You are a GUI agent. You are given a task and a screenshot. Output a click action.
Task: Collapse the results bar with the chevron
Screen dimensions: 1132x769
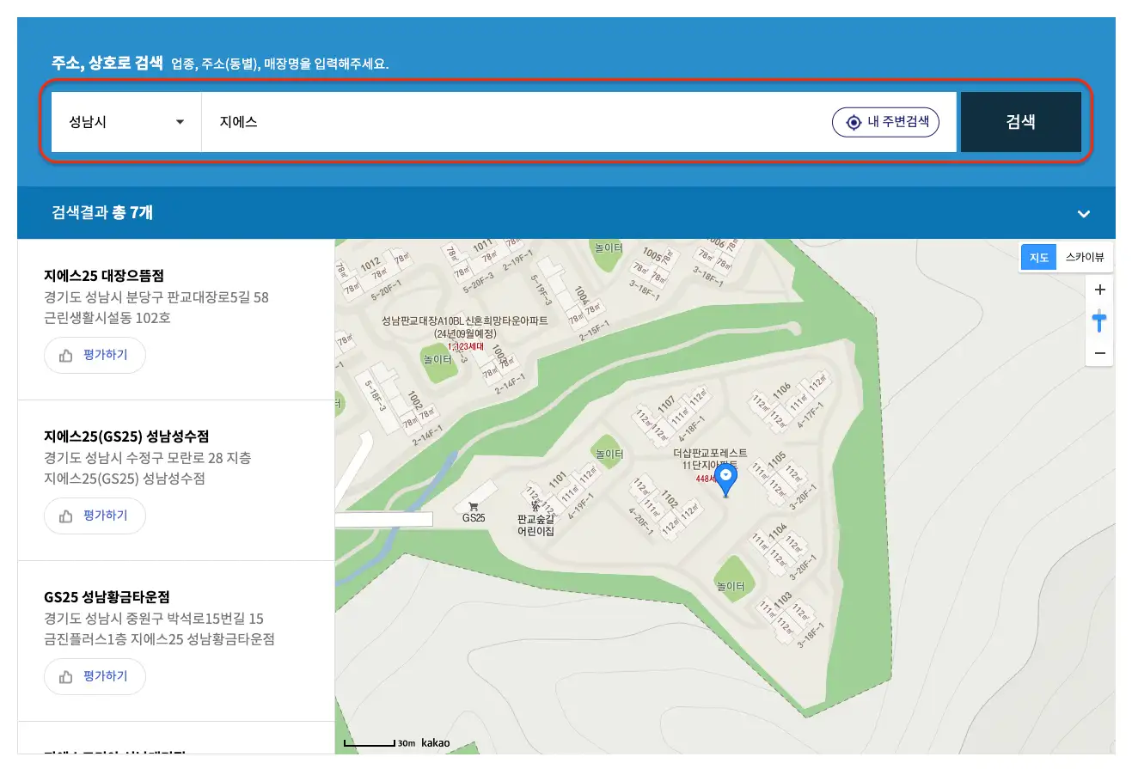coord(1084,213)
